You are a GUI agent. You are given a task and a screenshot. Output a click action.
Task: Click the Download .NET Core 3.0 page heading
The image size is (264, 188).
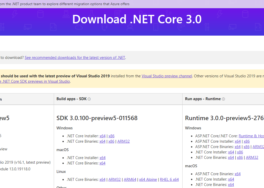click(x=137, y=19)
